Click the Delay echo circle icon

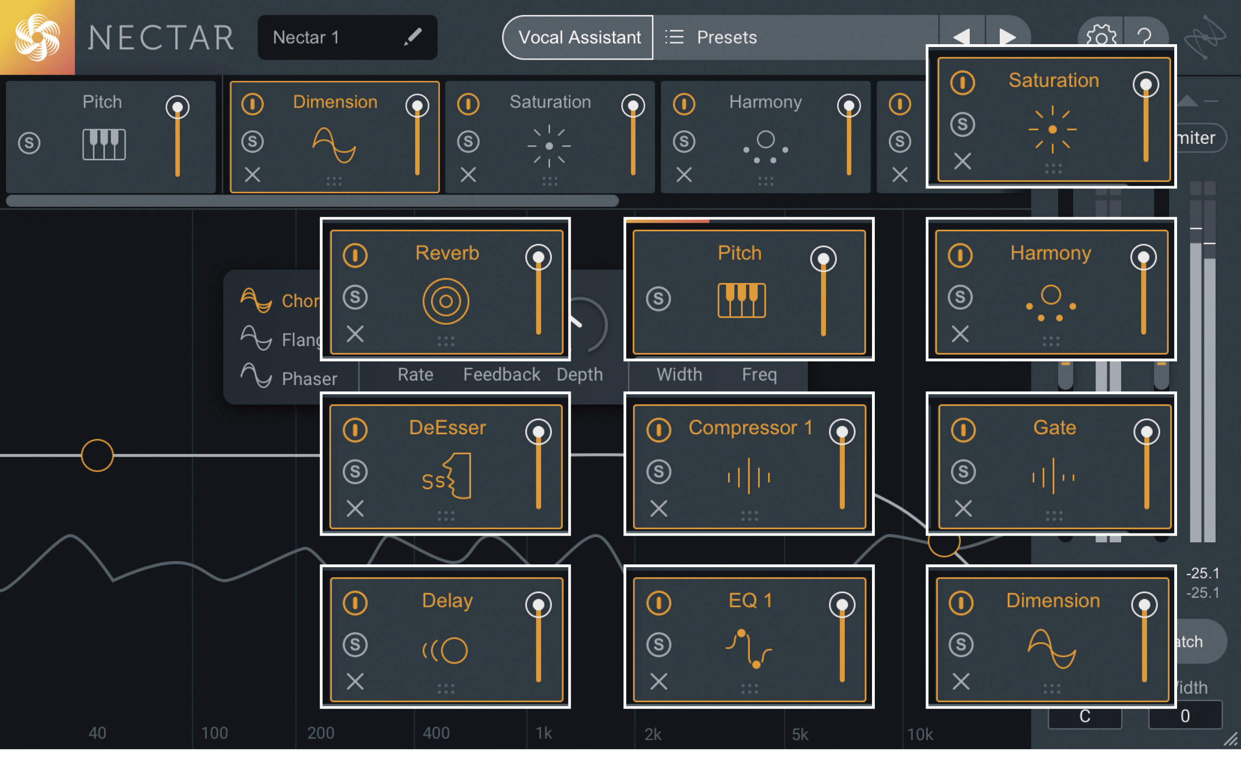coord(445,650)
